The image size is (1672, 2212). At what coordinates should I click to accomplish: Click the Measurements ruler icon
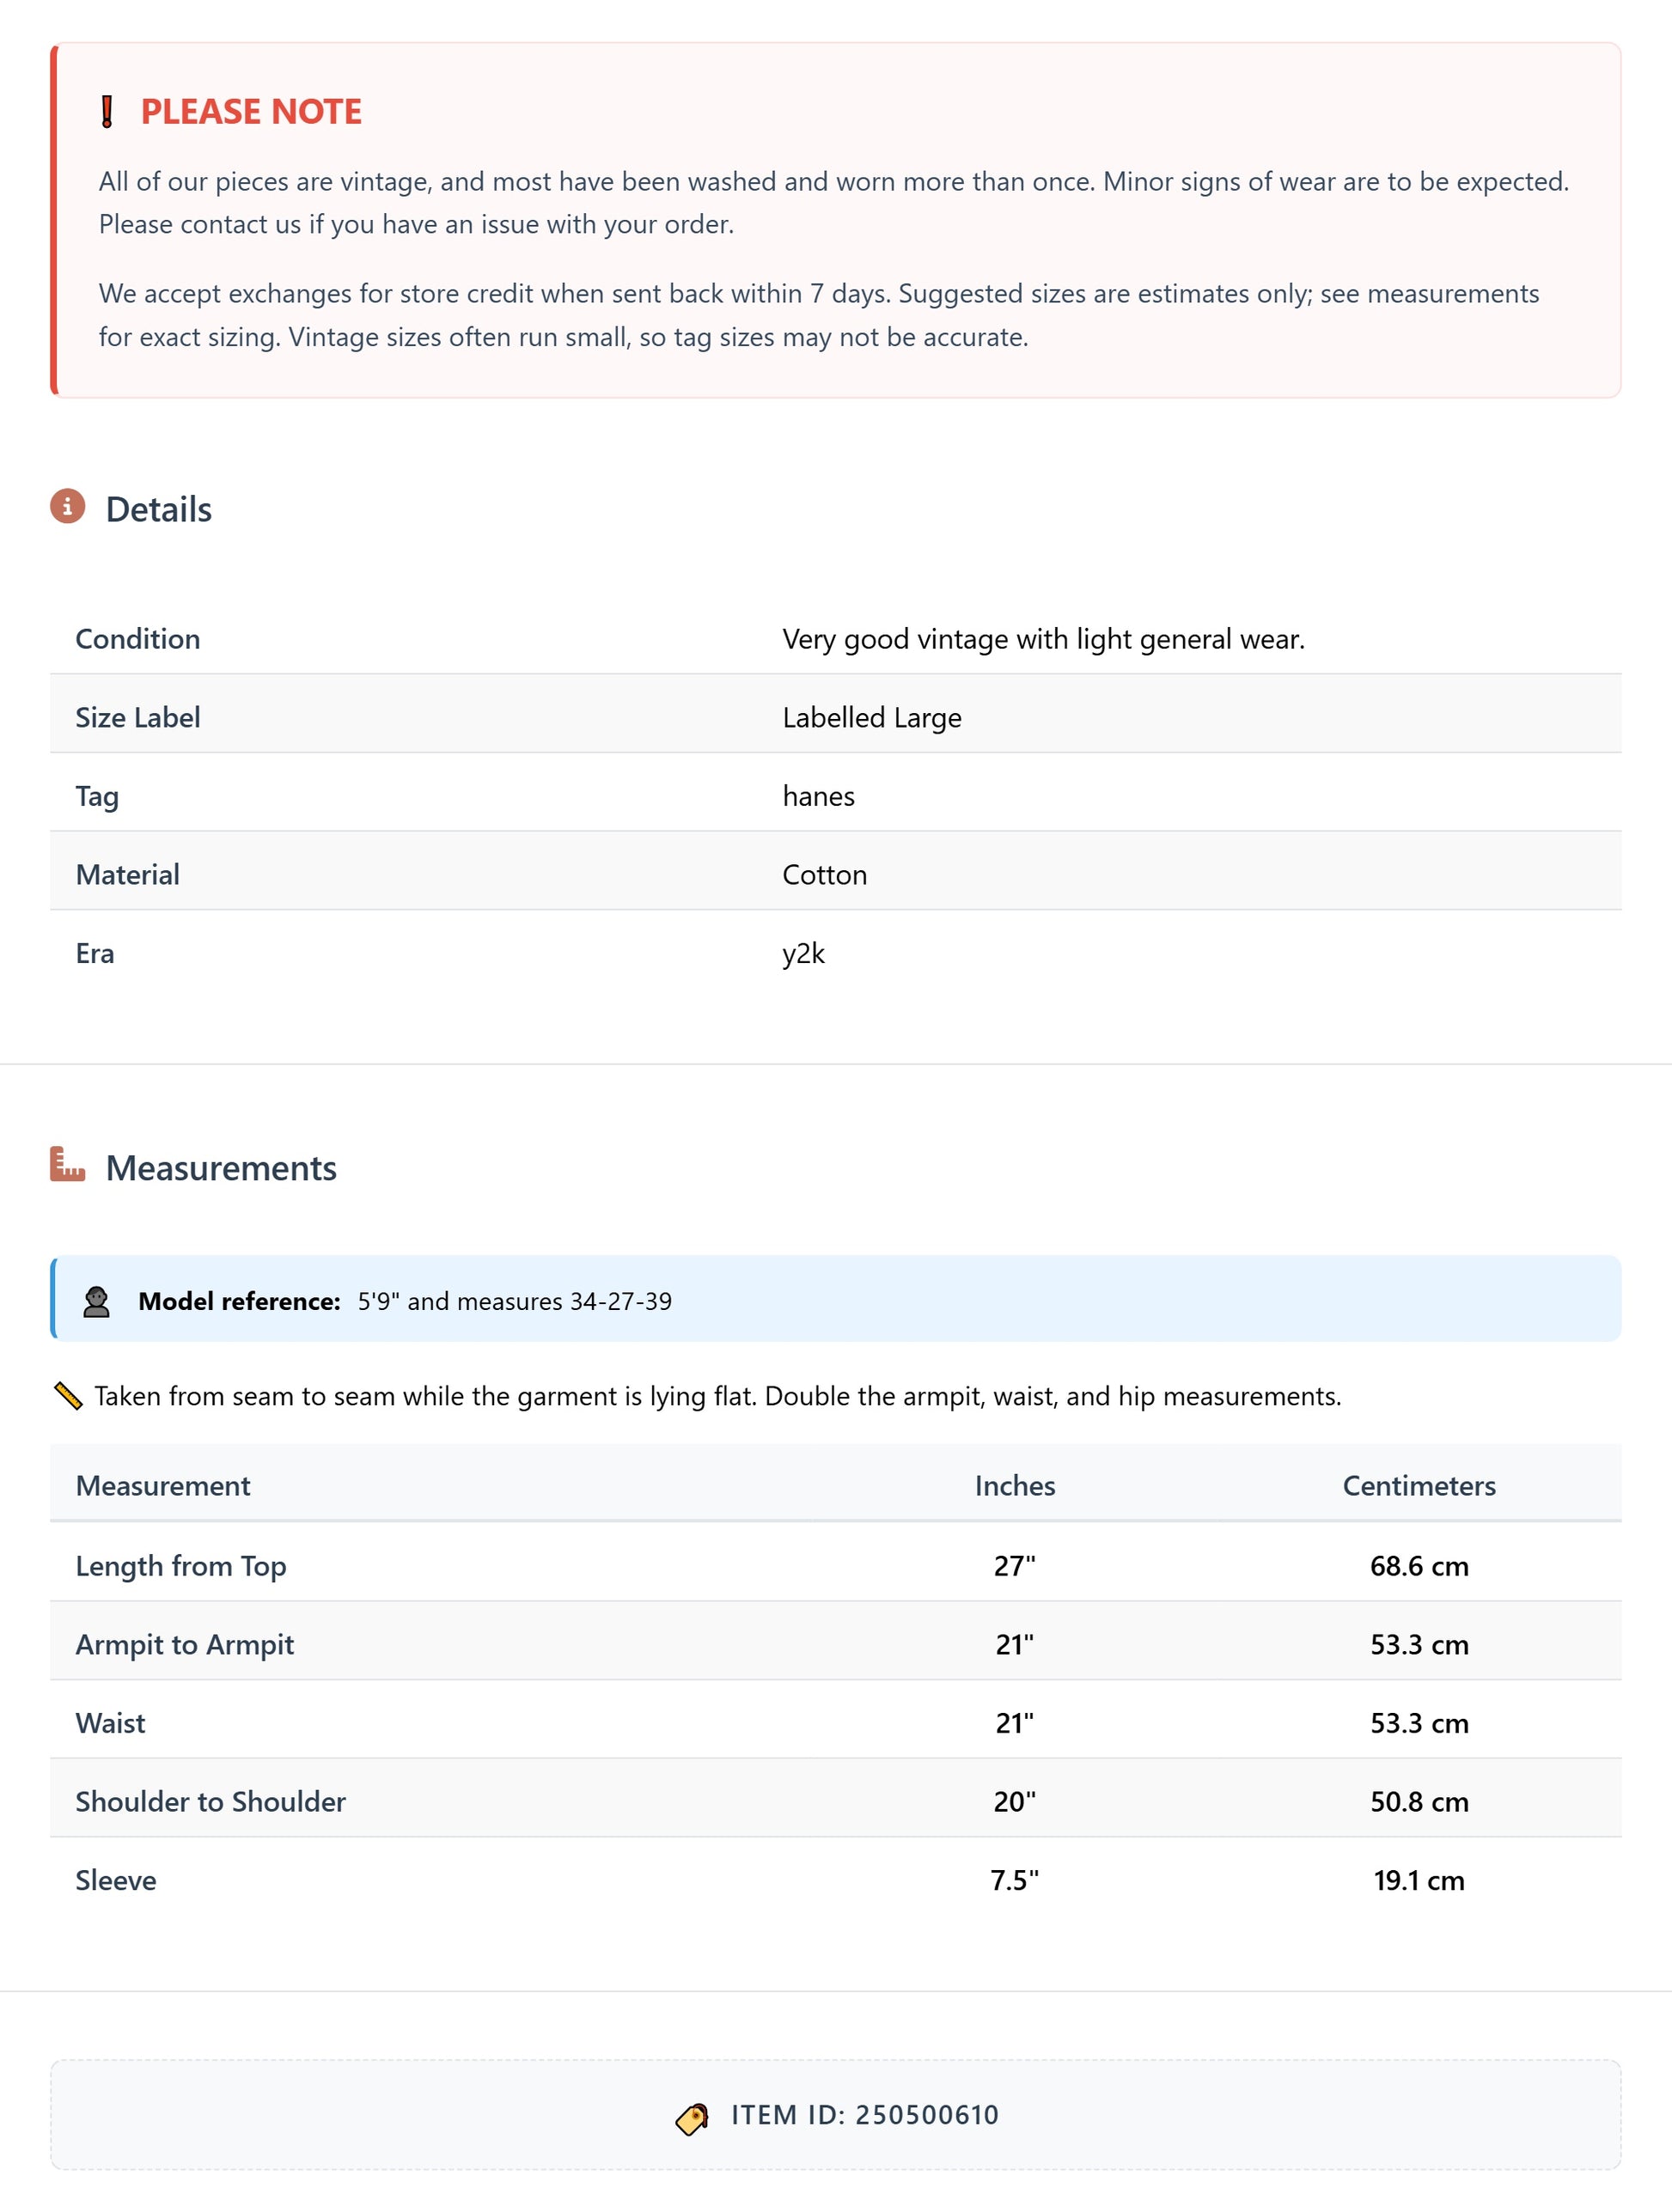(68, 1165)
